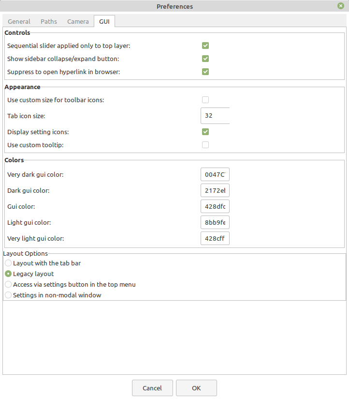Enable use custom size for toolbar icons

[205, 99]
